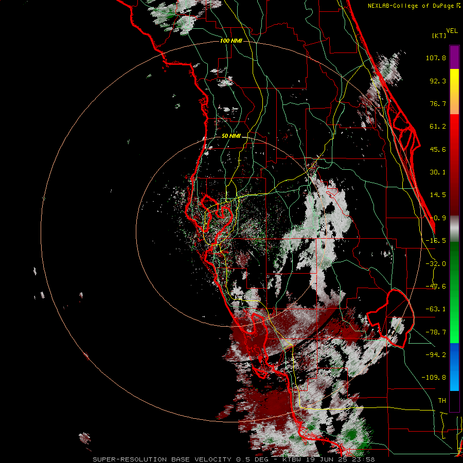Viewport: 463px width, 463px height.
Task: Click the [KT] units label
Action: pos(439,35)
